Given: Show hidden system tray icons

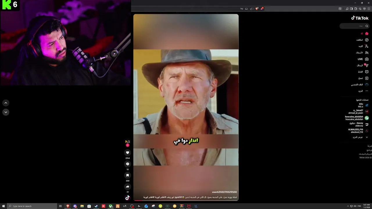Looking at the screenshot, I should coord(348,206).
